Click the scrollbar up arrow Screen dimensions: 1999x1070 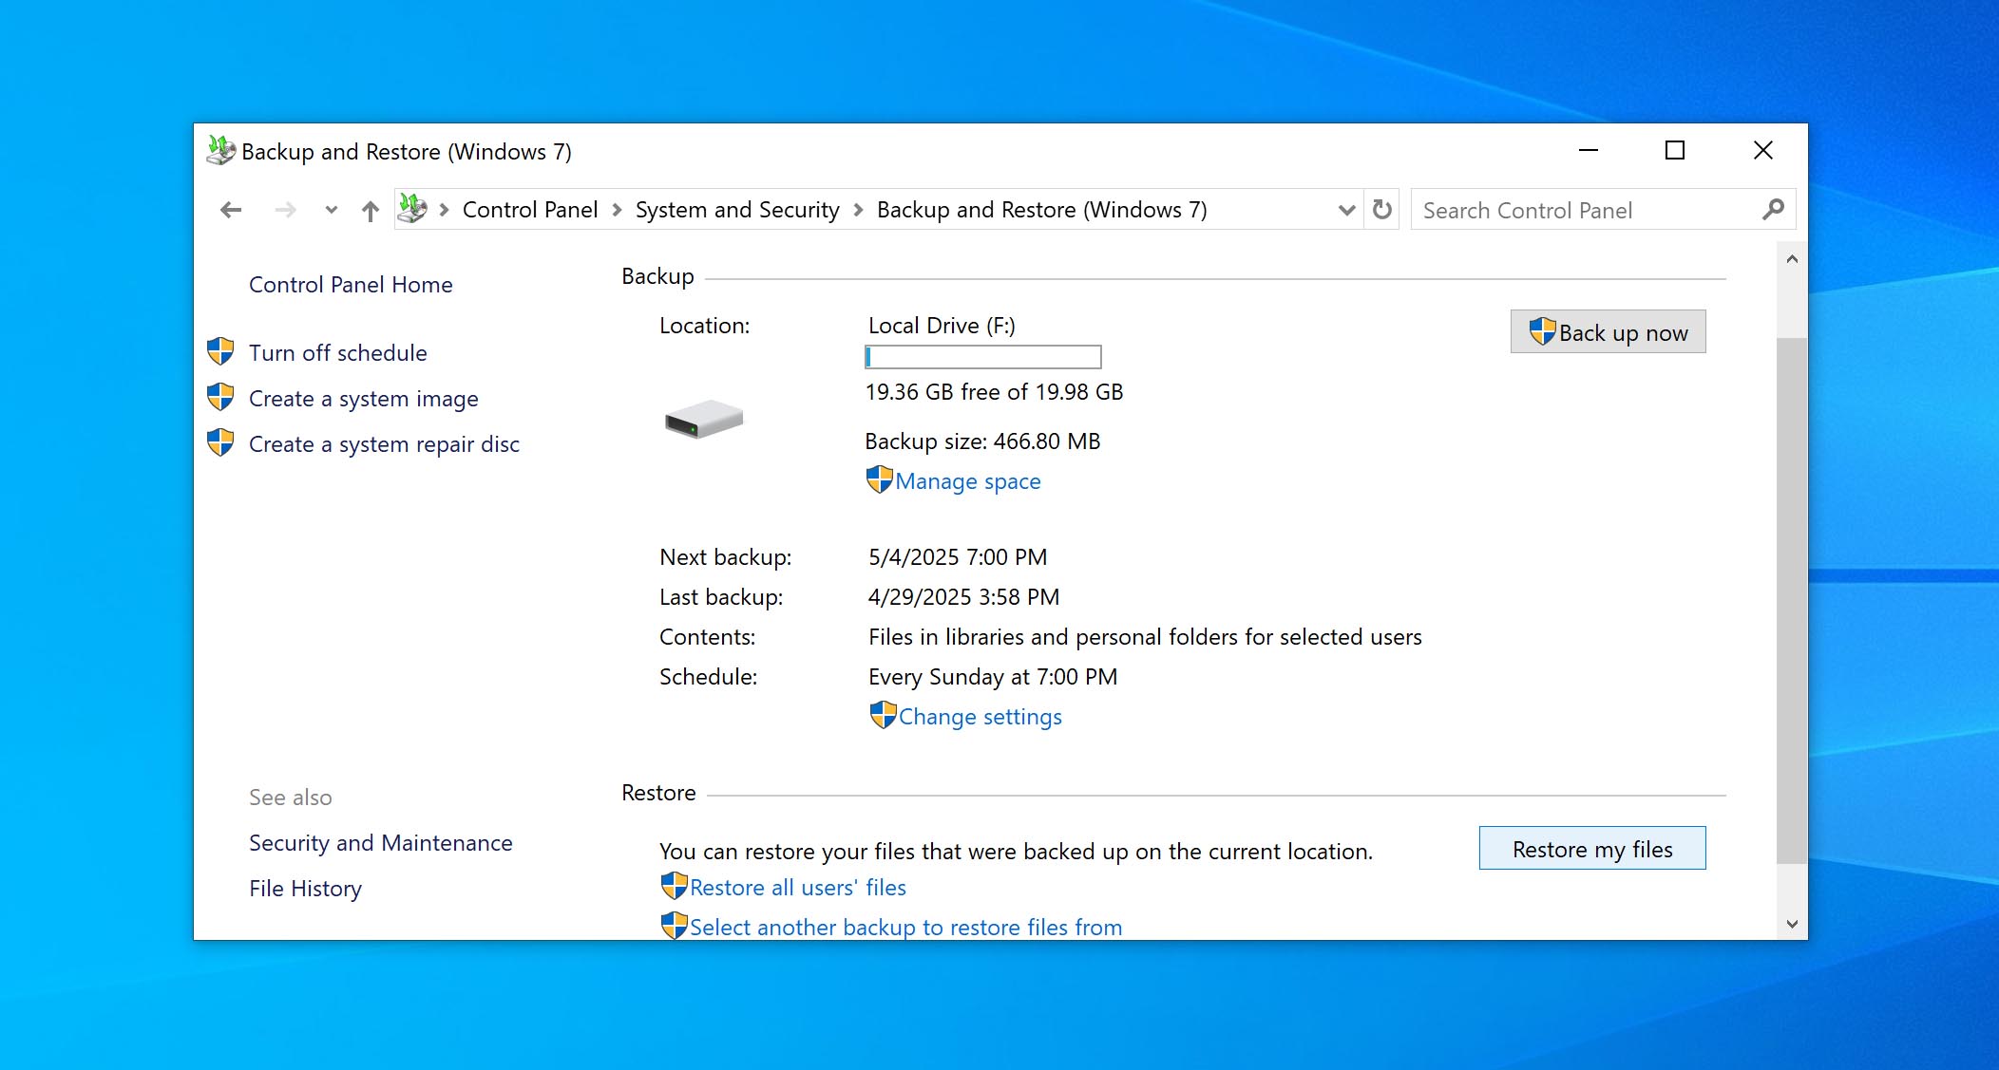point(1792,259)
